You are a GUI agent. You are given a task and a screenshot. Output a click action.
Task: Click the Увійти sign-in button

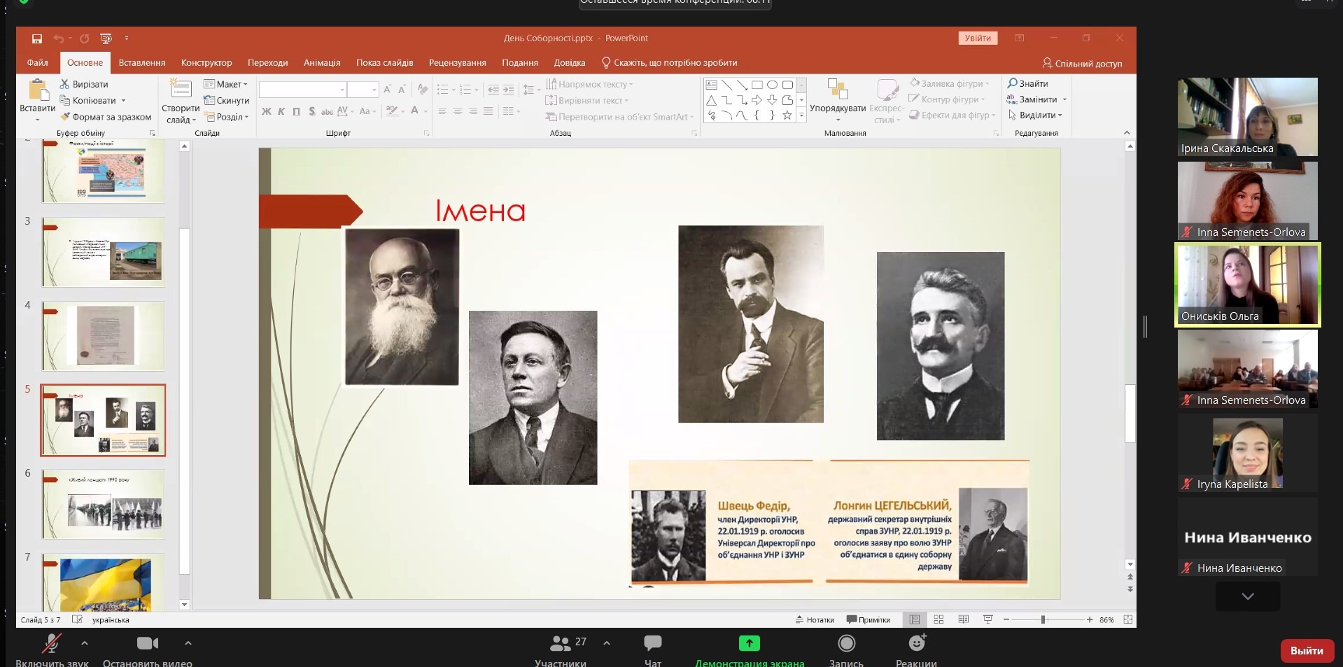[977, 38]
